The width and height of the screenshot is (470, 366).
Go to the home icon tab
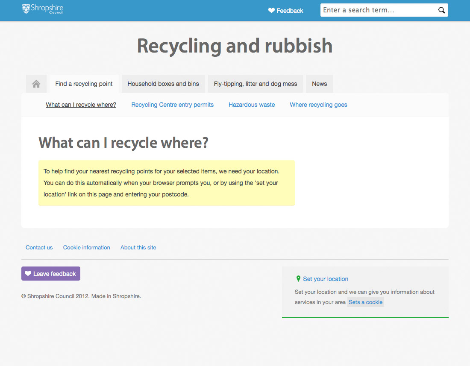(x=36, y=84)
